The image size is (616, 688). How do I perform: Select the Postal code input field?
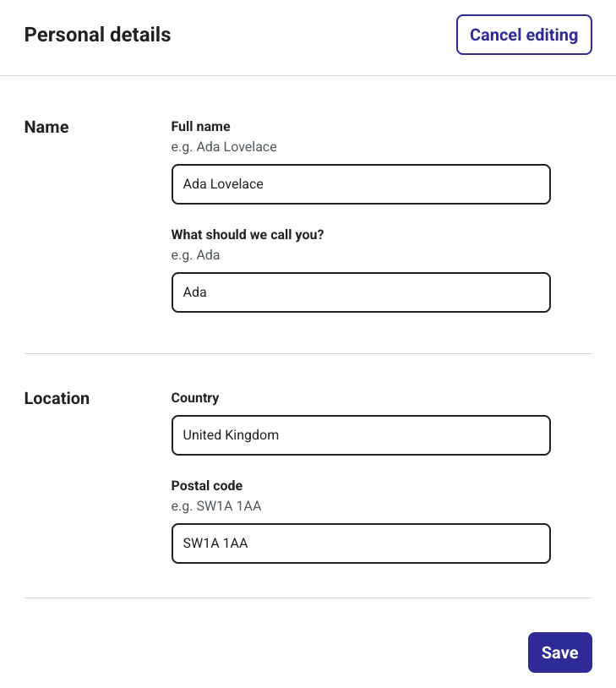pos(361,543)
